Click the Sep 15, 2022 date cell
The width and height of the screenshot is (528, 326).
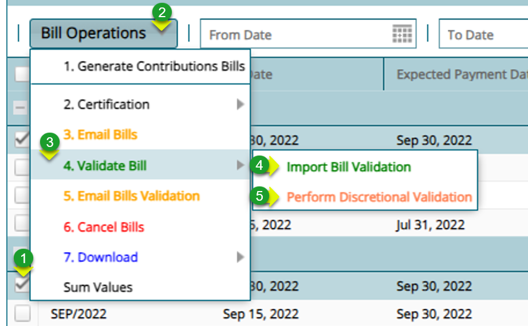pyautogui.click(x=261, y=314)
